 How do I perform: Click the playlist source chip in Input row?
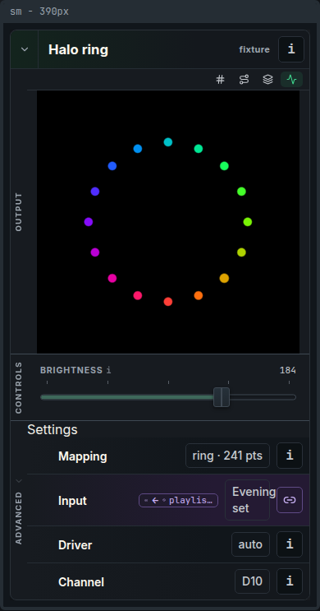pos(179,501)
